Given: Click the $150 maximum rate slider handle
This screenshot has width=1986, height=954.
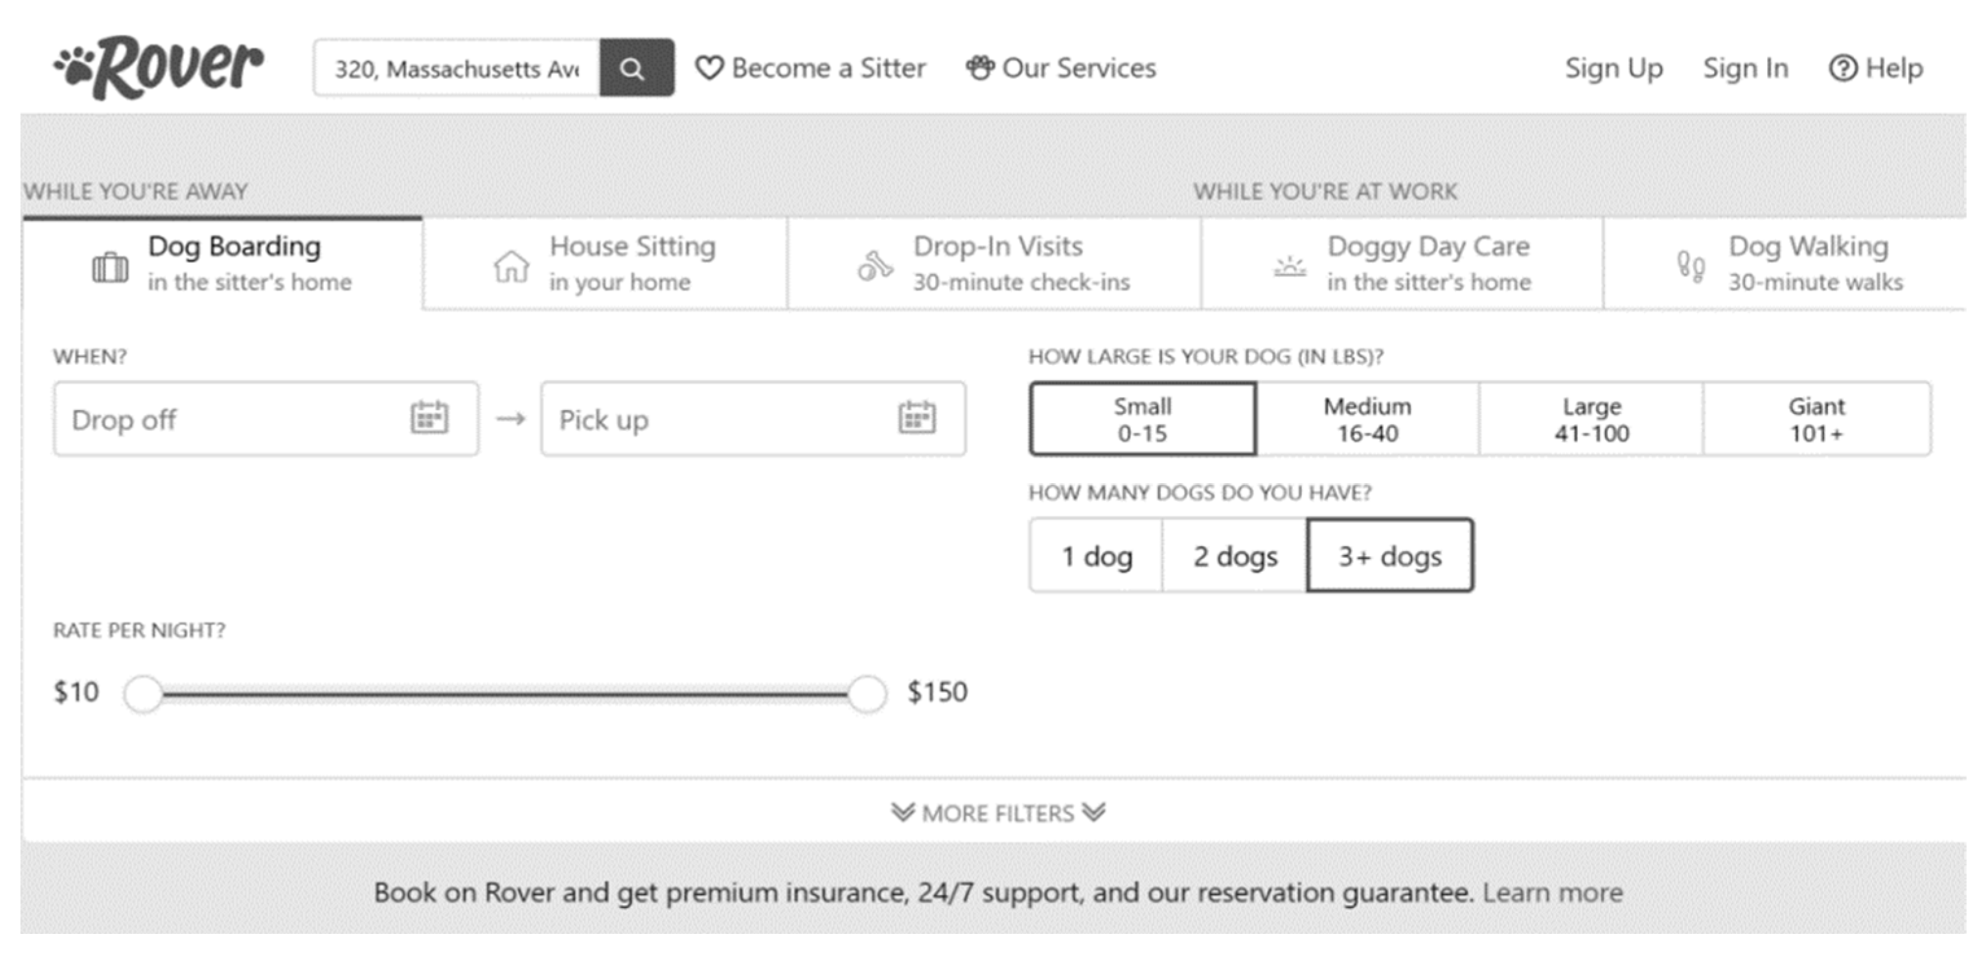Looking at the screenshot, I should pyautogui.click(x=867, y=694).
